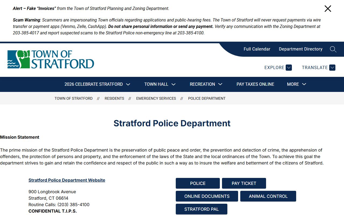Screen dimensions: 344x215
Task: Go to Residents breadcrumb
Action: (x=114, y=98)
